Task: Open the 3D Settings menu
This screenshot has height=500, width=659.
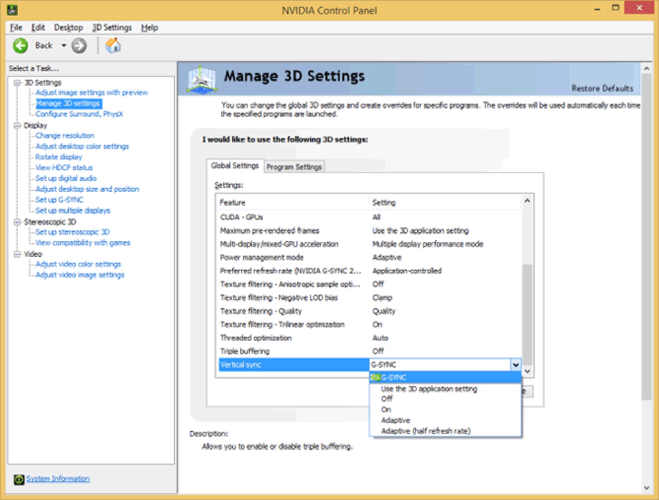Action: 112,27
